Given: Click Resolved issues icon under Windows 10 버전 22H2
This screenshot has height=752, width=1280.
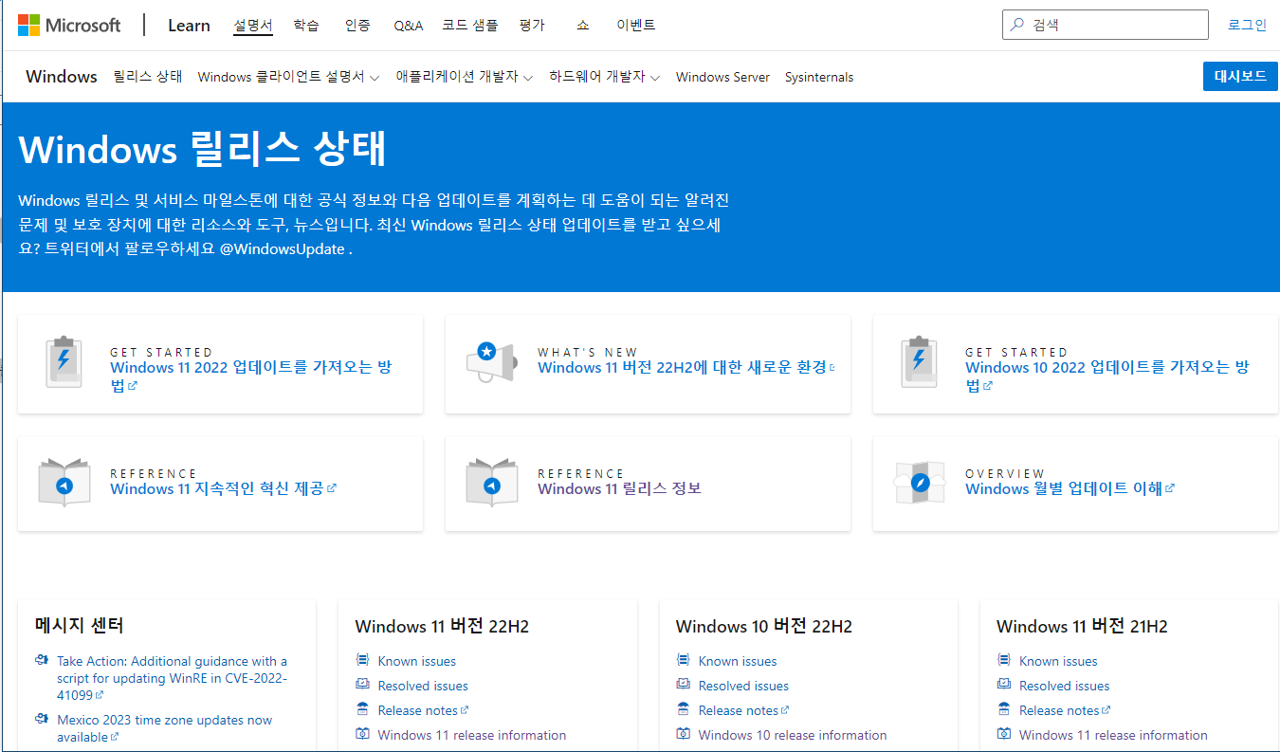Looking at the screenshot, I should (x=683, y=685).
